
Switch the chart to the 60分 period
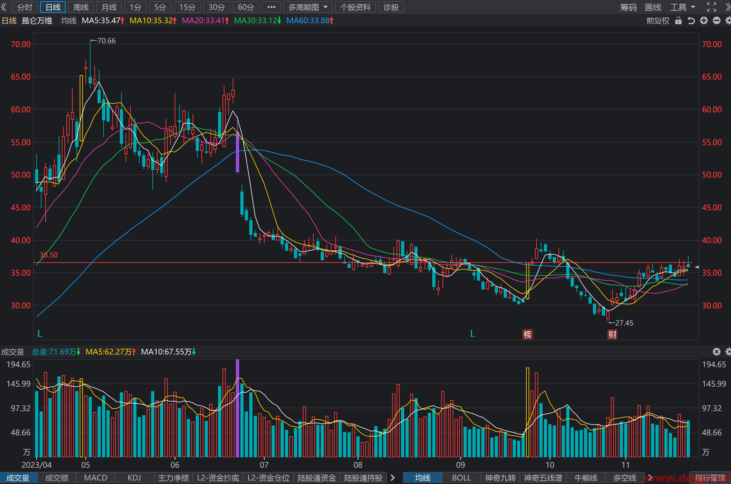[246, 7]
